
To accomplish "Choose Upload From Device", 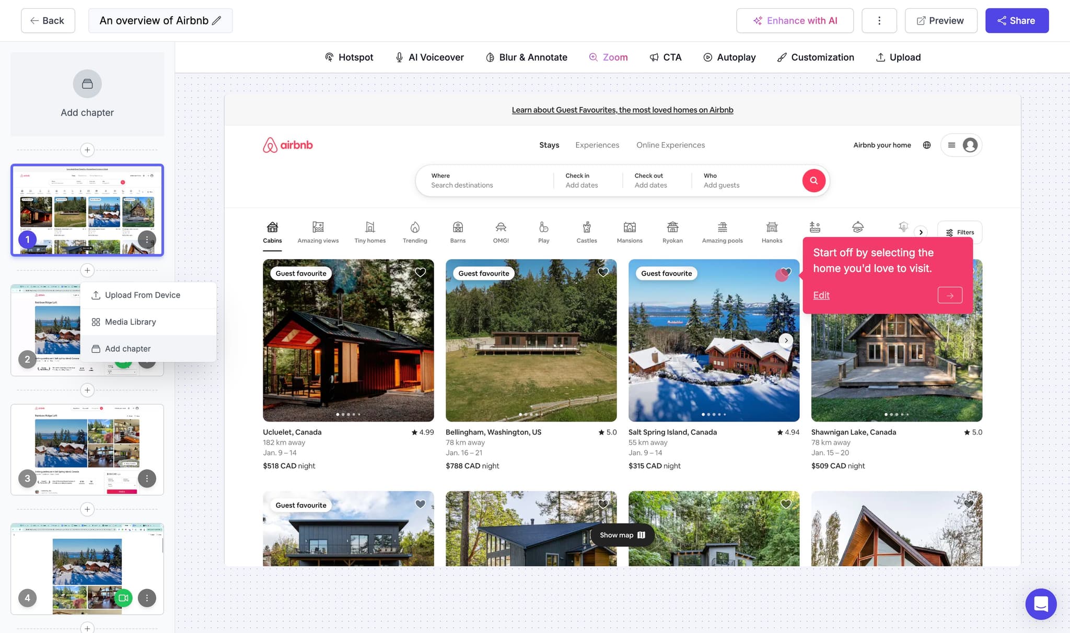I will 148,295.
